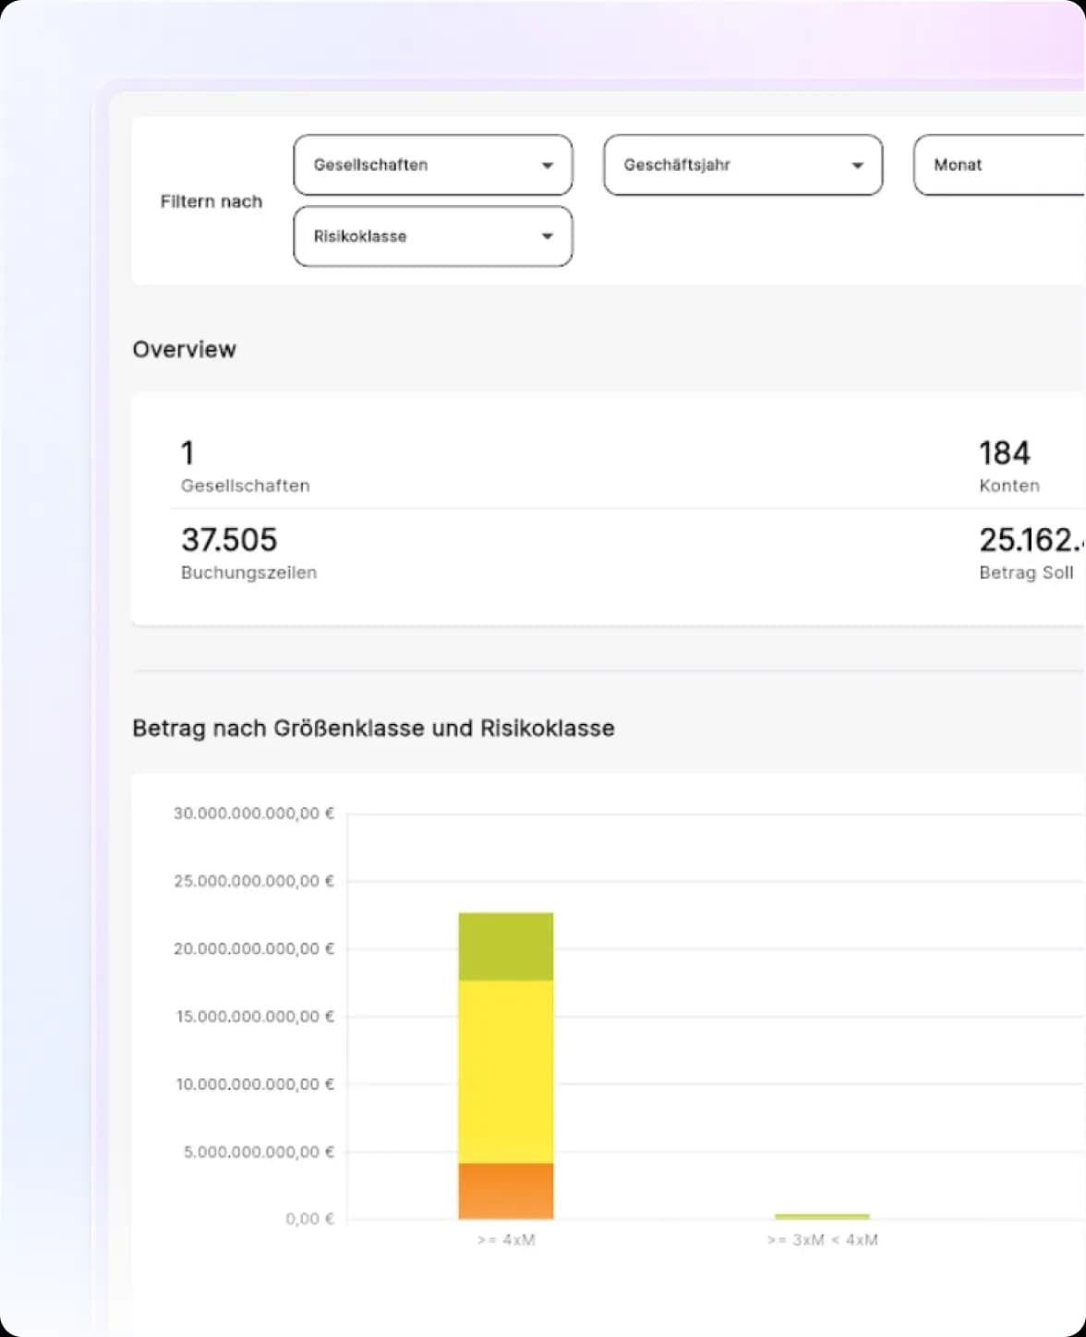
Task: Click the Overview section heading
Action: click(x=185, y=349)
